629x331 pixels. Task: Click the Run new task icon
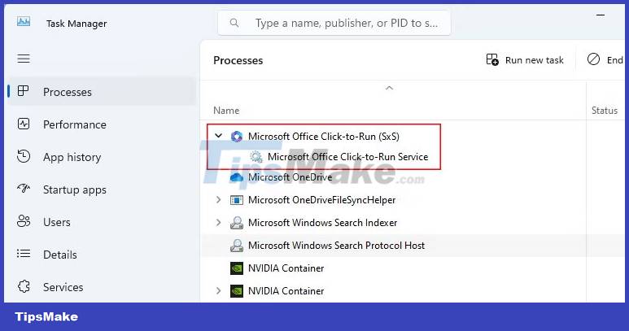[x=492, y=59]
